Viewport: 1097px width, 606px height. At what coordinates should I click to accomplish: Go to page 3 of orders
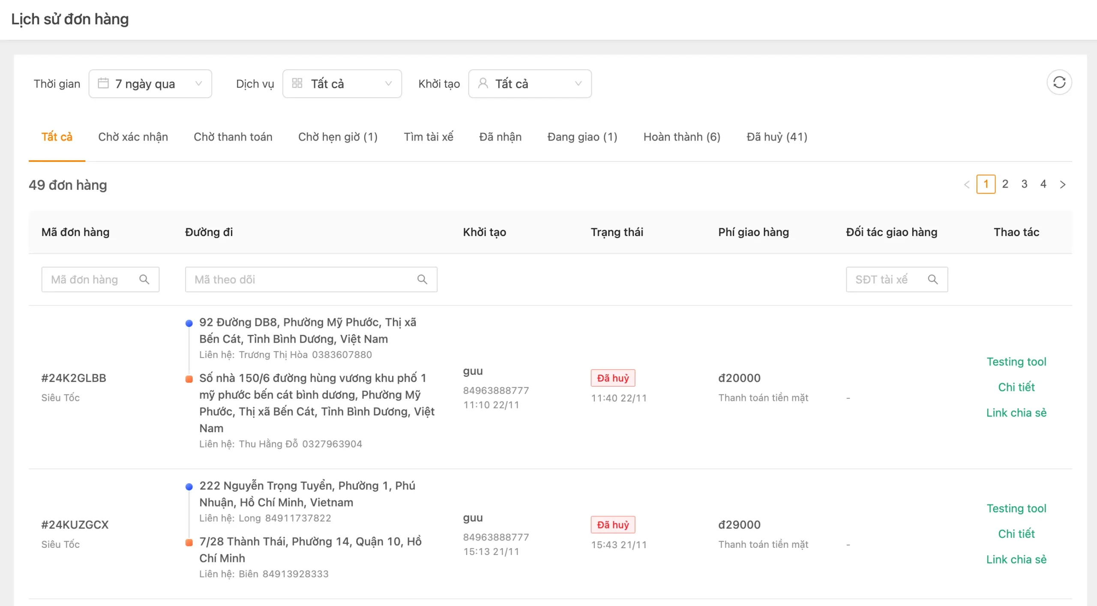click(x=1024, y=184)
